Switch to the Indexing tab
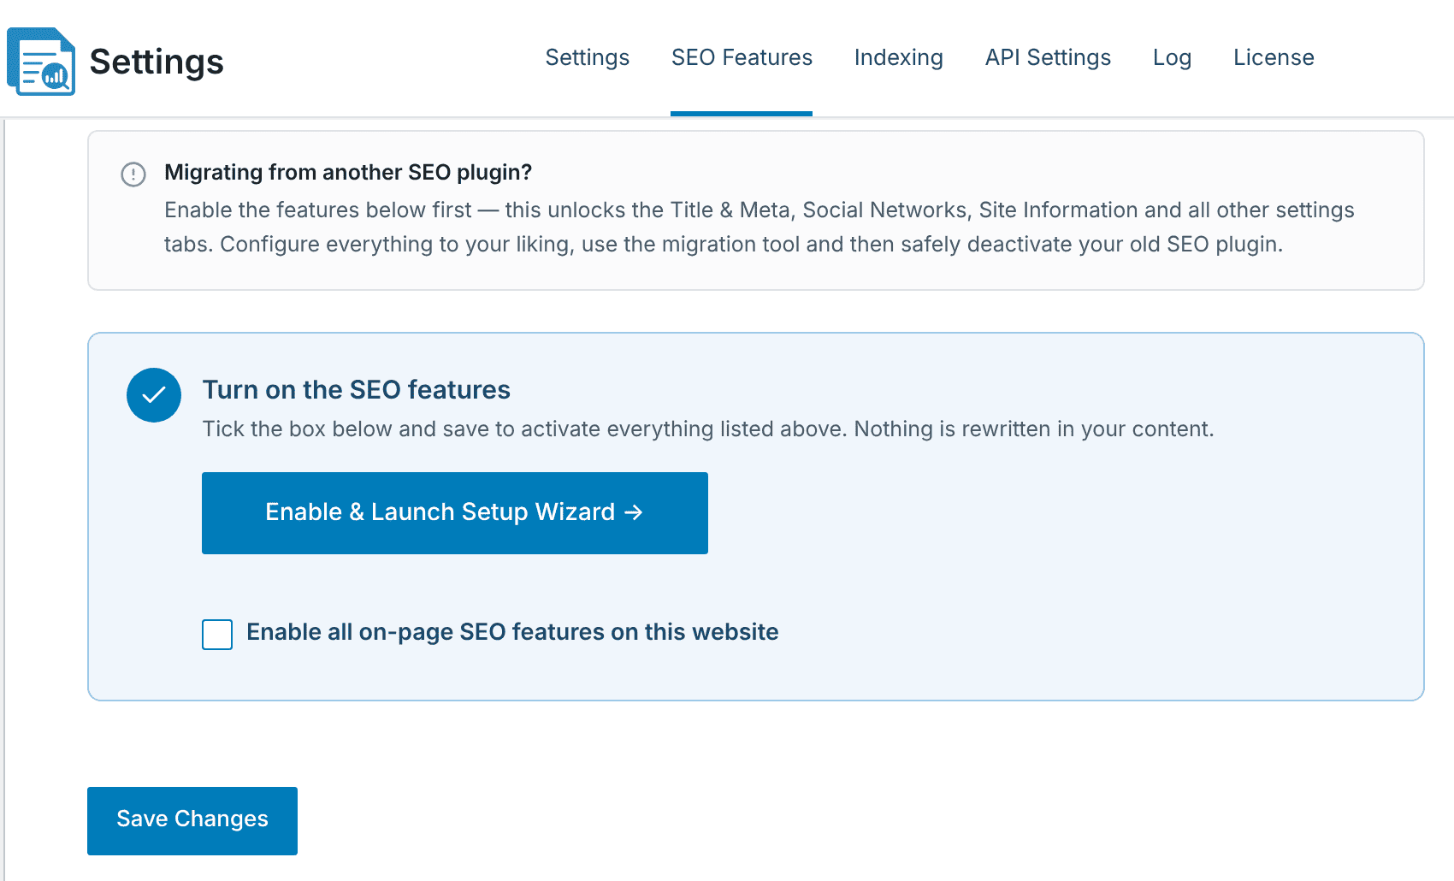Image resolution: width=1454 pixels, height=881 pixels. click(x=899, y=57)
